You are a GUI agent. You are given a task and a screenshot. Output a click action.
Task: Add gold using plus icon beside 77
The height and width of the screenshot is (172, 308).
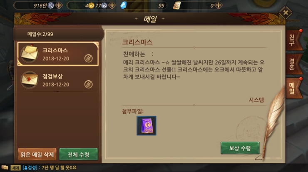pos(112,5)
